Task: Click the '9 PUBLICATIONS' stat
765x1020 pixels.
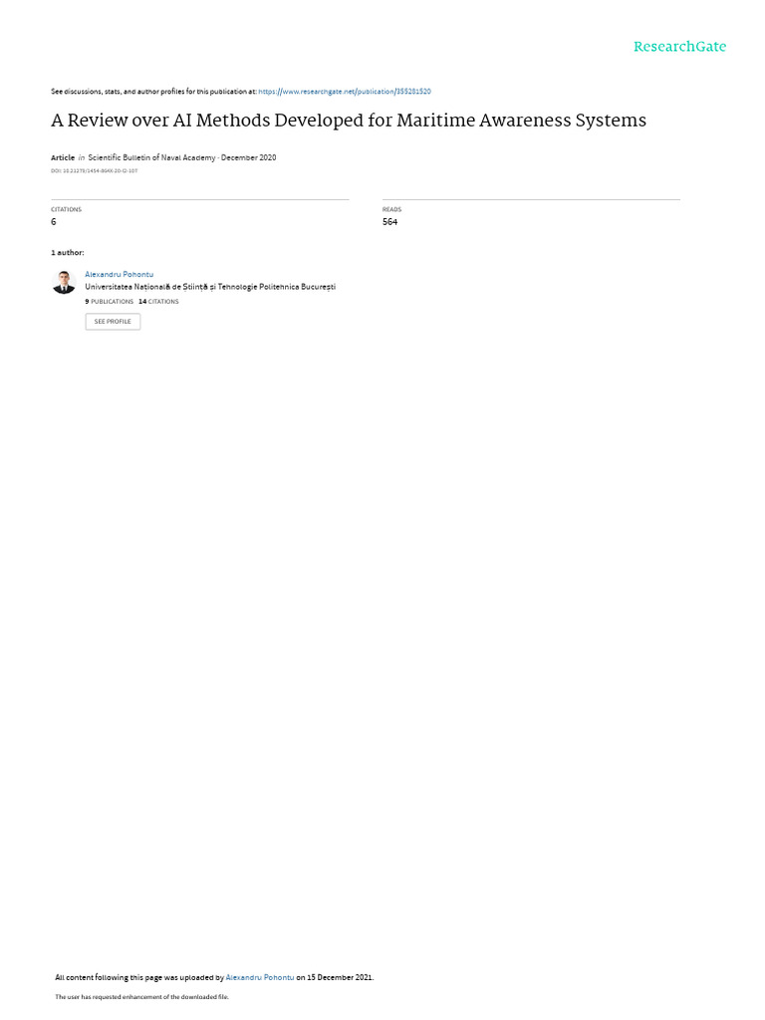Action: point(109,302)
